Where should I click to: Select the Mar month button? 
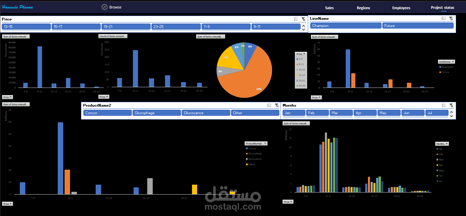click(341, 113)
